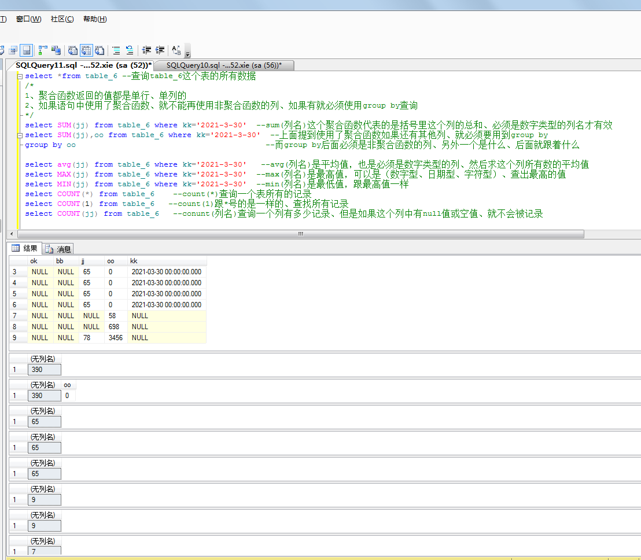Image resolution: width=641 pixels, height=560 pixels.
Task: Open the 结果 results tab
Action: (x=24, y=248)
